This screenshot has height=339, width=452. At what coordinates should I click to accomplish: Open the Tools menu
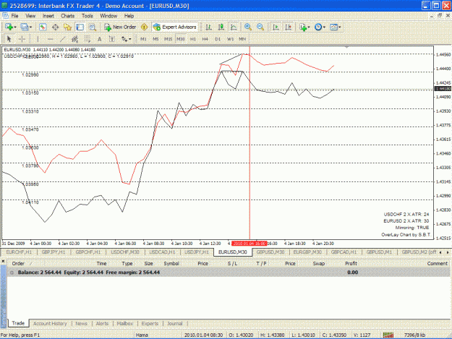pyautogui.click(x=88, y=16)
